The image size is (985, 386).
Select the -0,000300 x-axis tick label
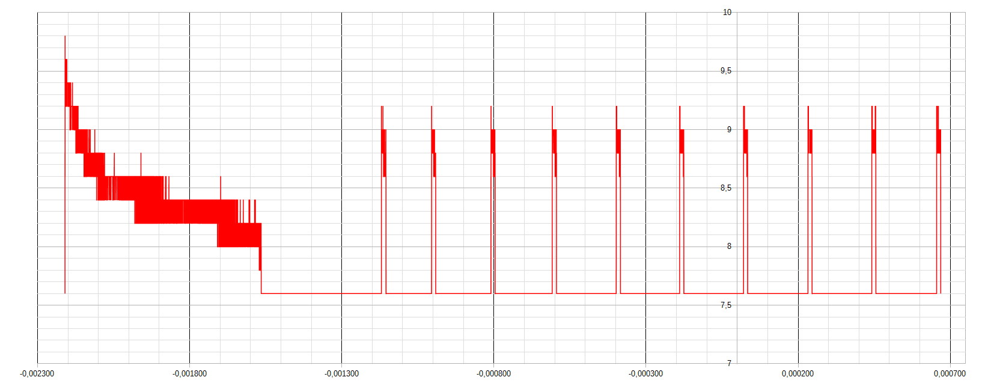pyautogui.click(x=645, y=374)
